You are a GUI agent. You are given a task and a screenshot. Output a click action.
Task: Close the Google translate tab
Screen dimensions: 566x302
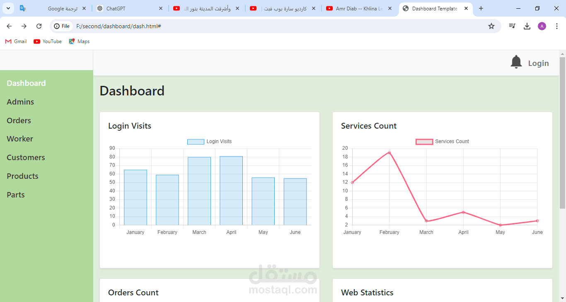[x=85, y=8]
